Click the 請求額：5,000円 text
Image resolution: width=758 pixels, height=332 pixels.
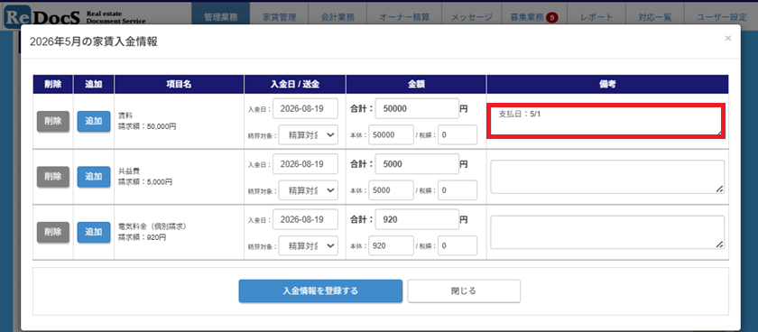145,182
